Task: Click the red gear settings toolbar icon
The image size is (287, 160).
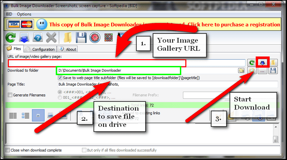Action: [x=95, y=38]
